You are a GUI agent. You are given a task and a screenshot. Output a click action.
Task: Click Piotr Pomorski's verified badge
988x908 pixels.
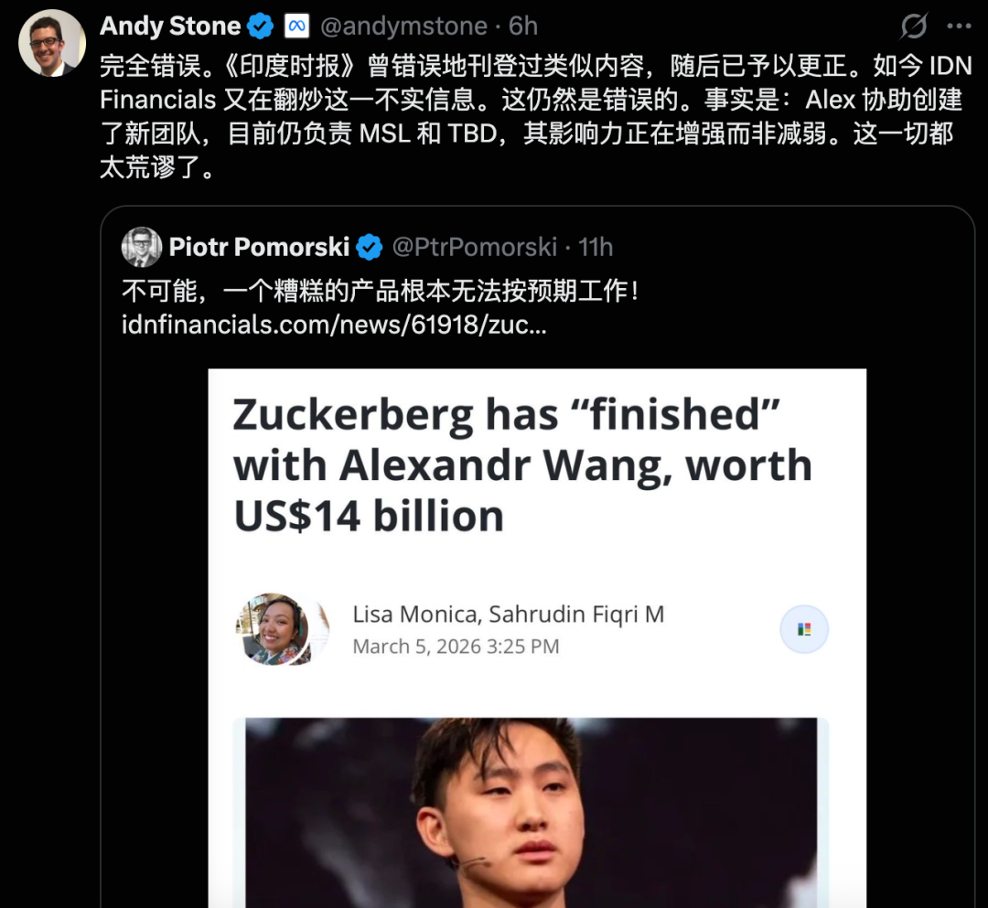pyautogui.click(x=370, y=247)
